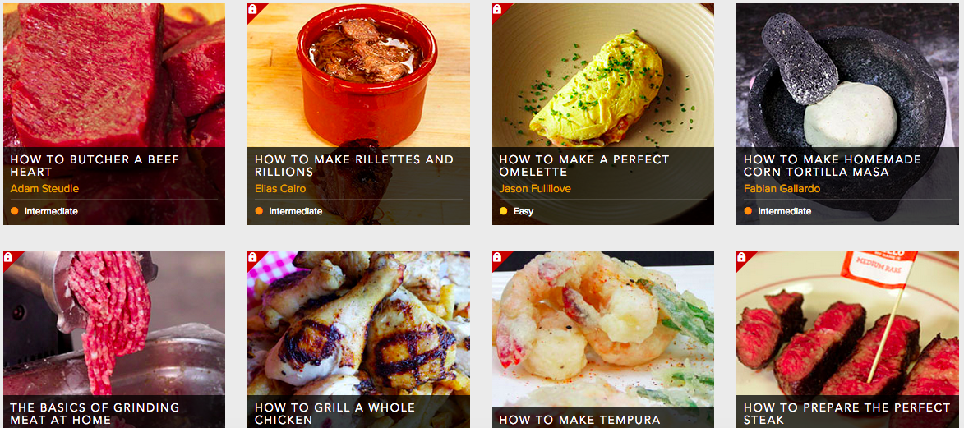Open How to Make a Perfect Omelette title
The height and width of the screenshot is (428, 964).
point(584,165)
